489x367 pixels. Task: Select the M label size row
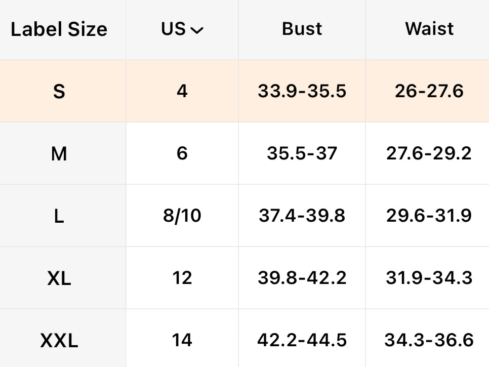click(x=59, y=153)
